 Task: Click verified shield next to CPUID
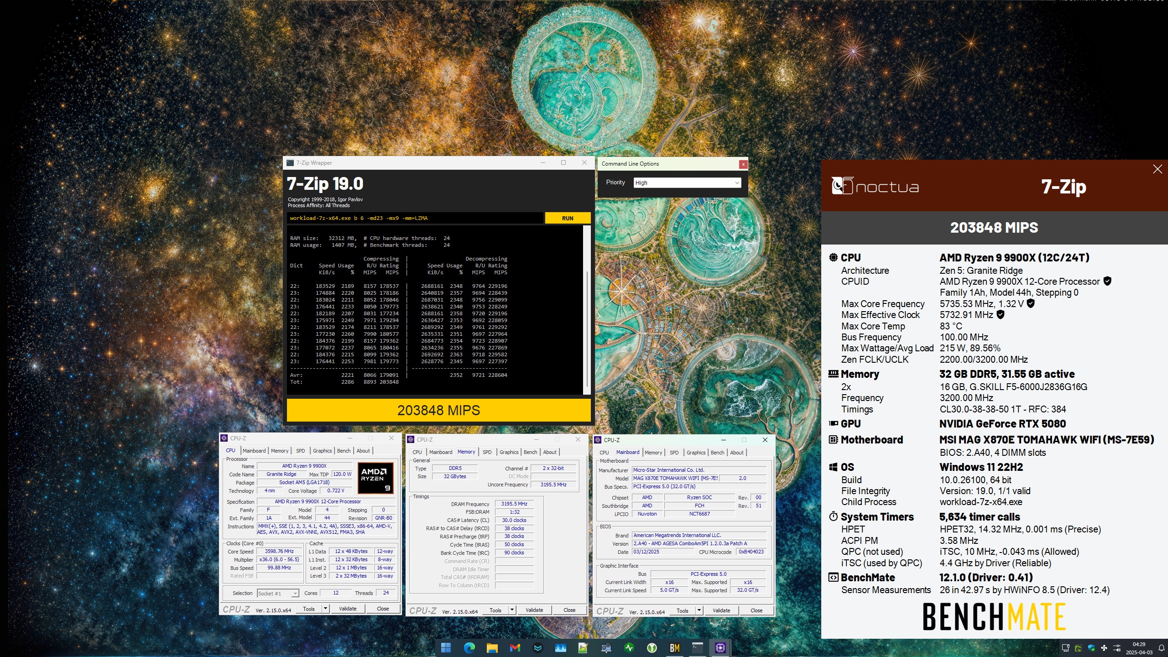pos(1107,281)
